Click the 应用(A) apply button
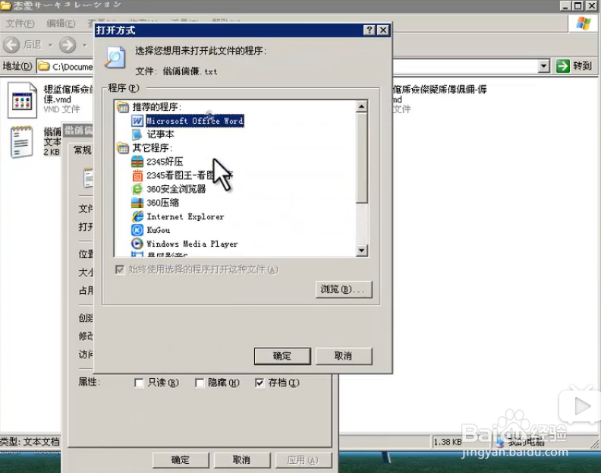 pos(304,460)
